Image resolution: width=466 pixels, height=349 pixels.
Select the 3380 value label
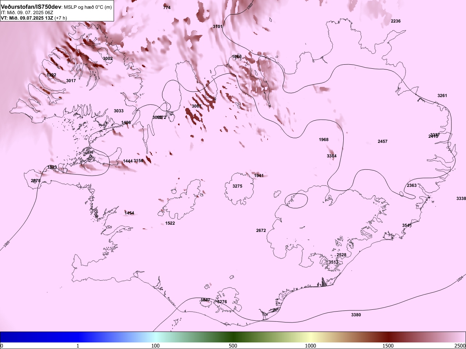356,315
